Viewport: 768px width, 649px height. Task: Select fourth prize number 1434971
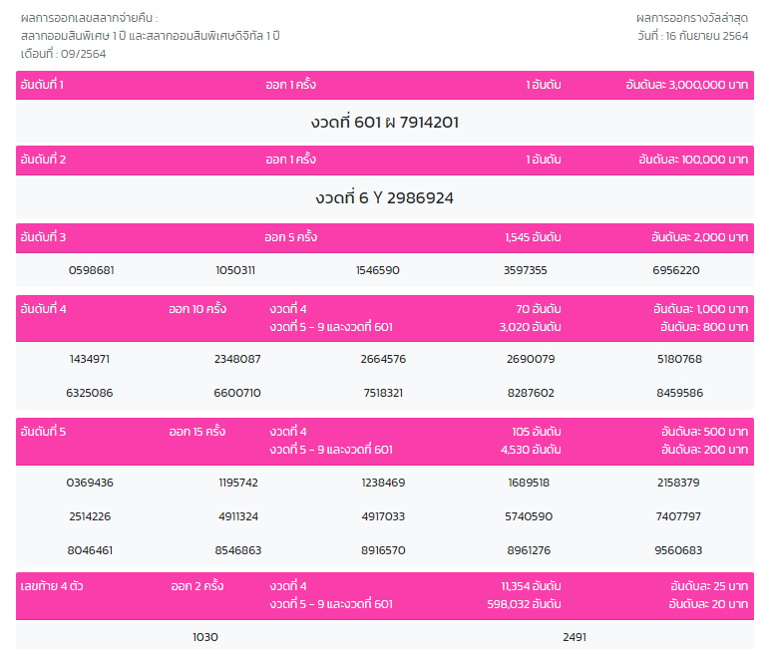(x=90, y=359)
